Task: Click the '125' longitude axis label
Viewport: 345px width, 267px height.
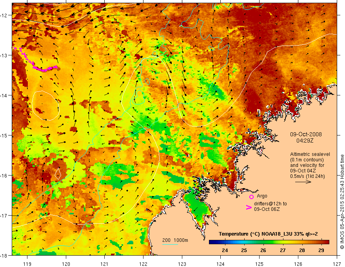Action: coord(260,264)
